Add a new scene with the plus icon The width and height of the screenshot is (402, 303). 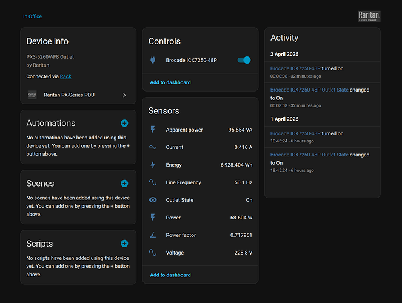pos(124,184)
